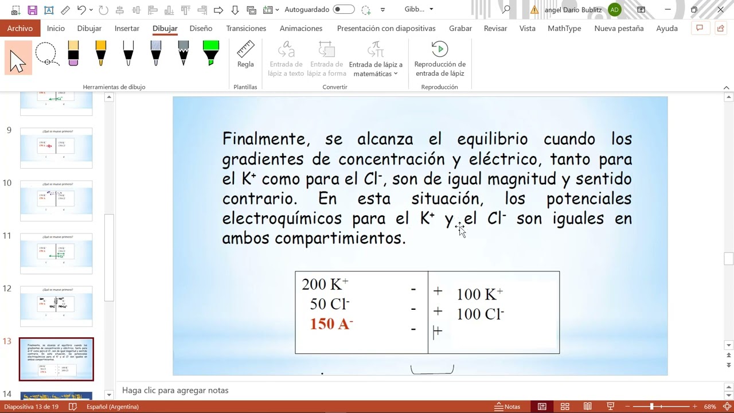Open the Archivo menu
The image size is (734, 413).
coord(20,28)
